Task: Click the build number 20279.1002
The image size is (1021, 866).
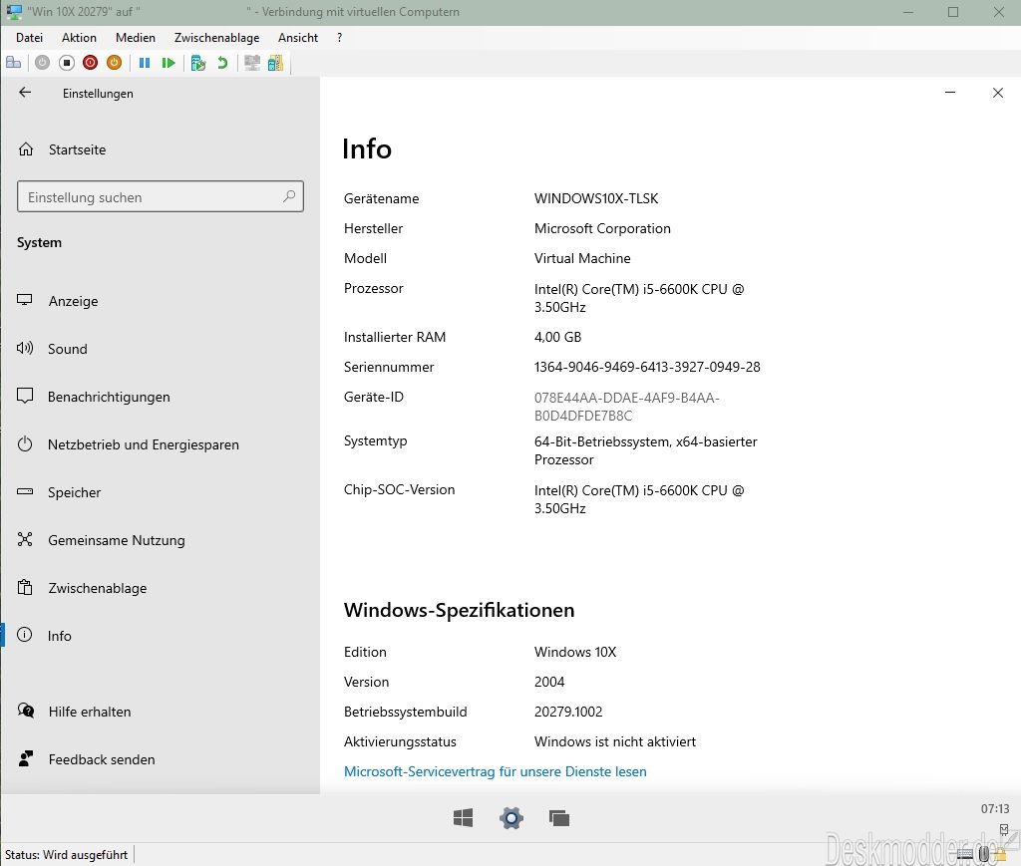Action: tap(567, 712)
